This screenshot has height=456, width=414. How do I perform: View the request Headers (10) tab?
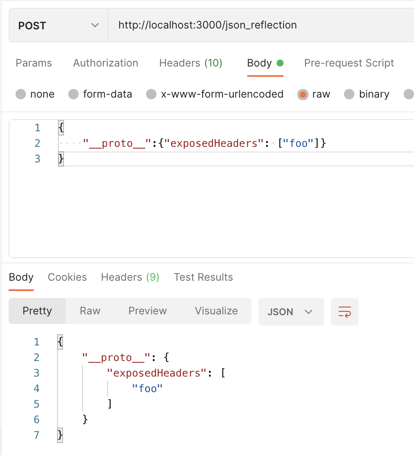tap(190, 63)
